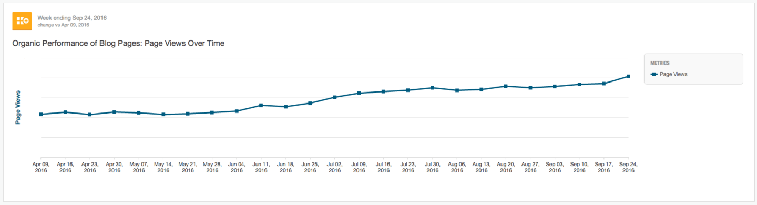
Task: Click the 'Aug 13, 2016' x-axis label
Action: click(x=482, y=167)
